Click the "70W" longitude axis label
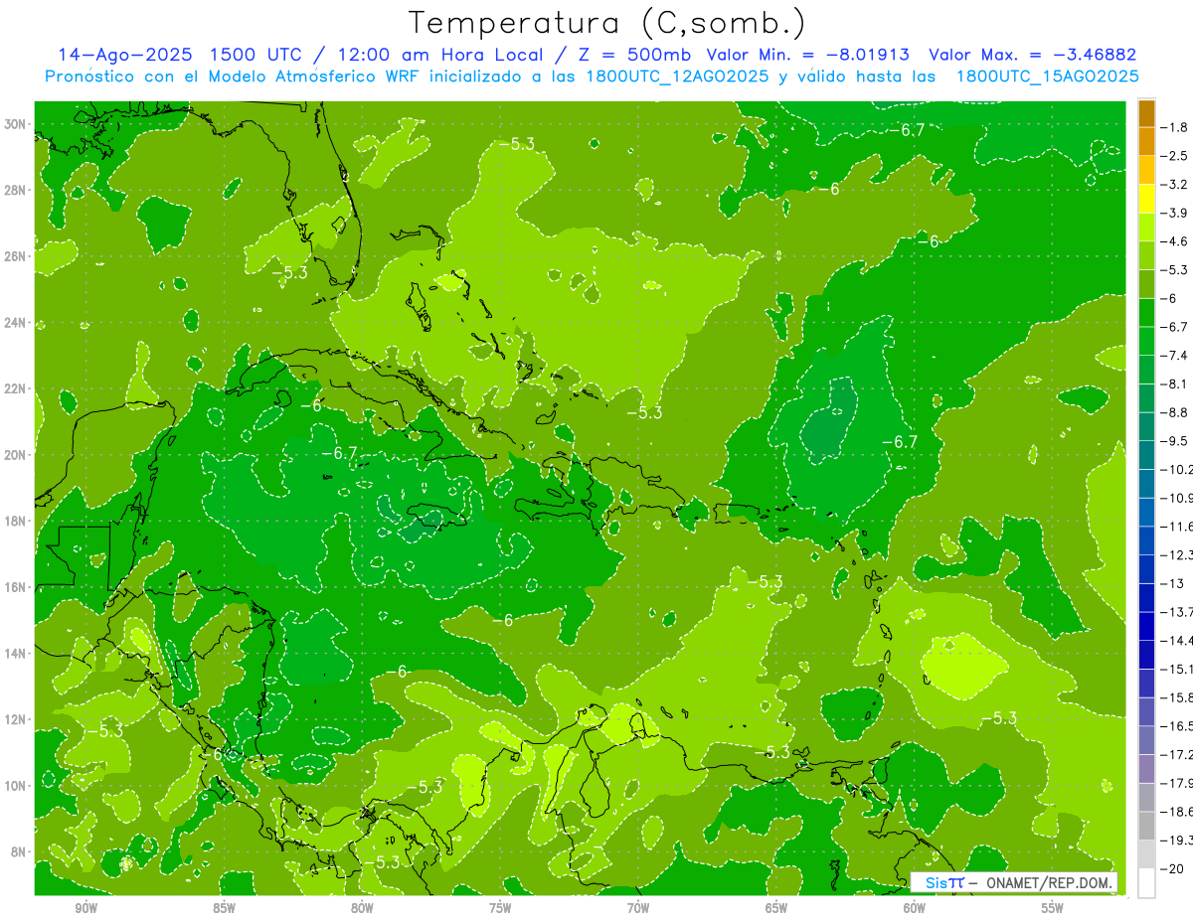The image size is (1193, 921). (638, 908)
